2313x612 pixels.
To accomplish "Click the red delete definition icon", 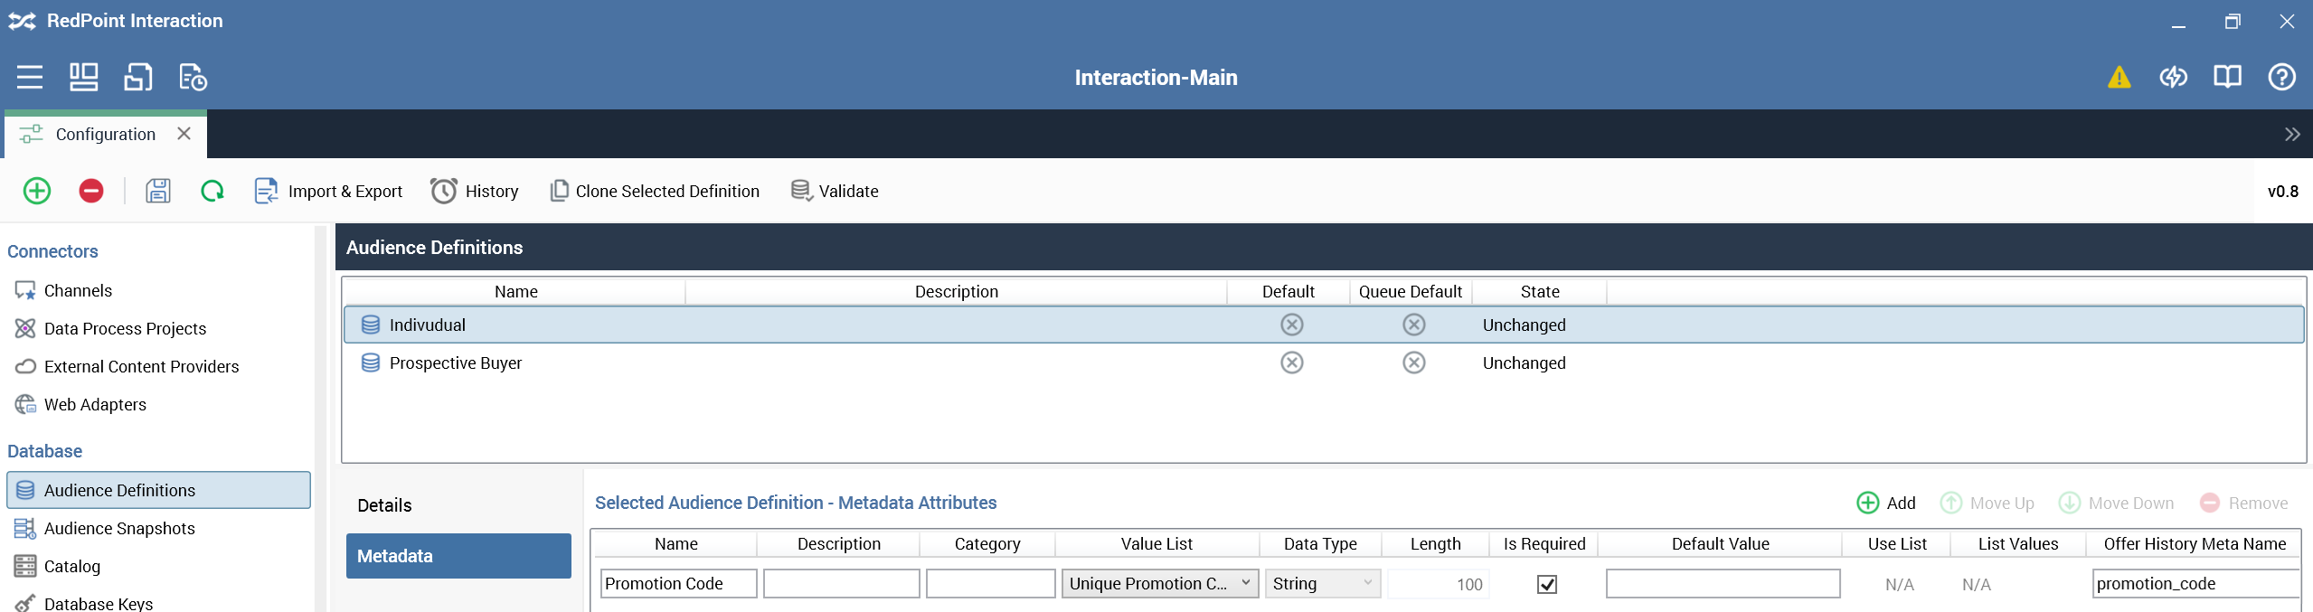I will coord(91,191).
